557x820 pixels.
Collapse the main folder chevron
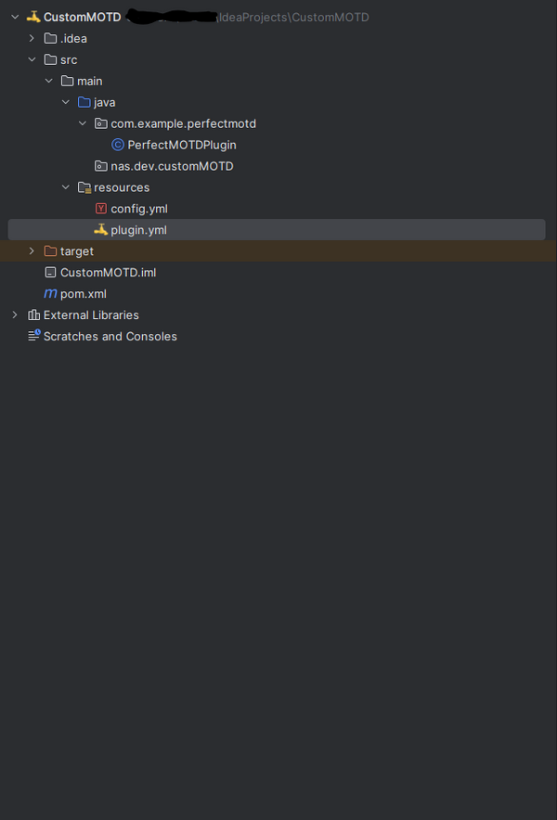(x=48, y=81)
